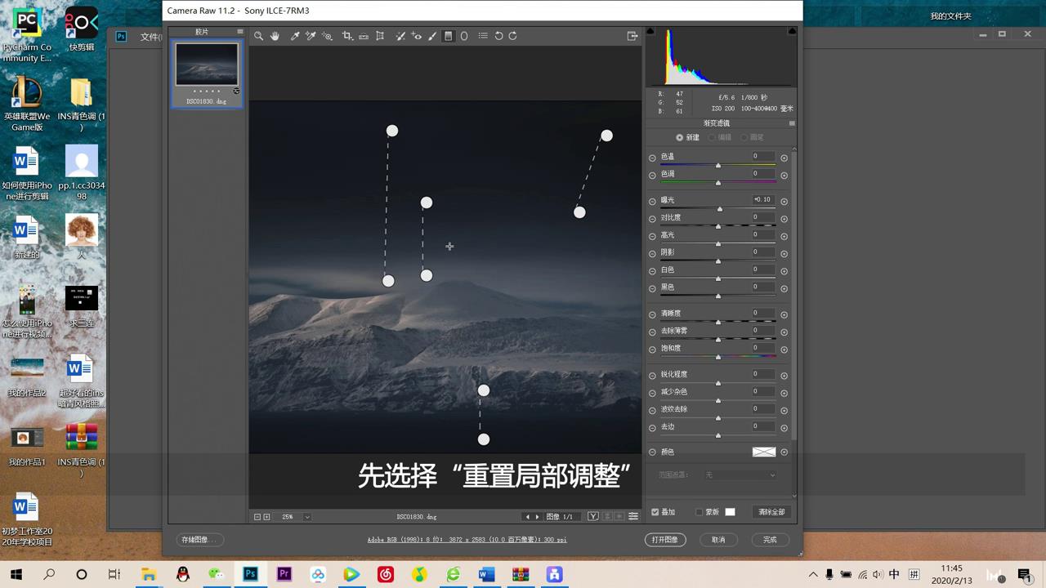Viewport: 1046px width, 588px height.
Task: Select the Red Eye Removal tool
Action: (416, 36)
